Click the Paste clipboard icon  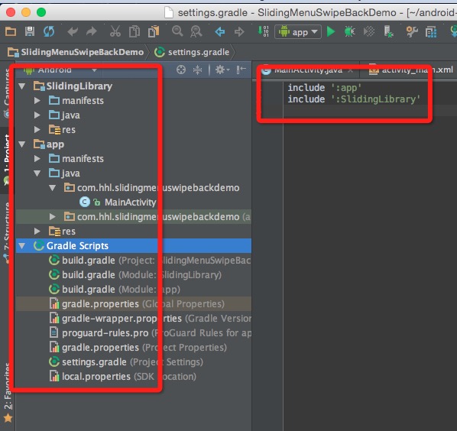pyautogui.click(x=154, y=31)
